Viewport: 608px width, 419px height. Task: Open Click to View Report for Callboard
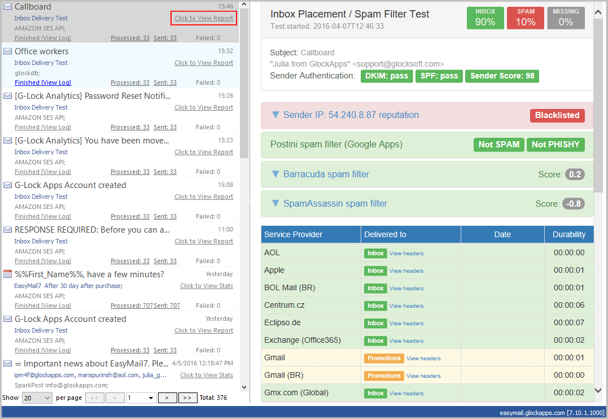pyautogui.click(x=204, y=18)
